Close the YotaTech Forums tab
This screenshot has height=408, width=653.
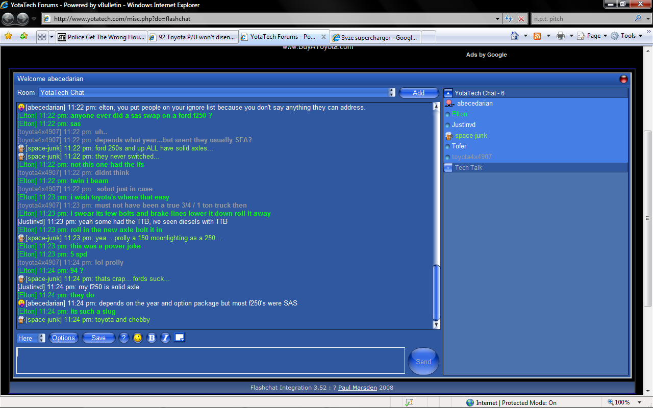click(324, 37)
